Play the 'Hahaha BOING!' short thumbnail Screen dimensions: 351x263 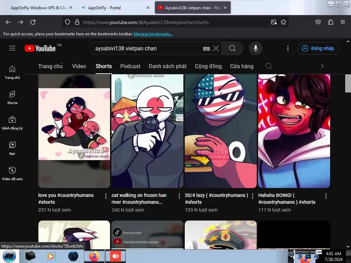coord(294,131)
